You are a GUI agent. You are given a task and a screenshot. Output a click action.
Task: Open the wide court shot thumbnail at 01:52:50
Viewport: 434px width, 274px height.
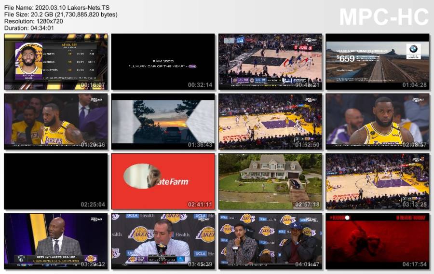pyautogui.click(x=270, y=121)
